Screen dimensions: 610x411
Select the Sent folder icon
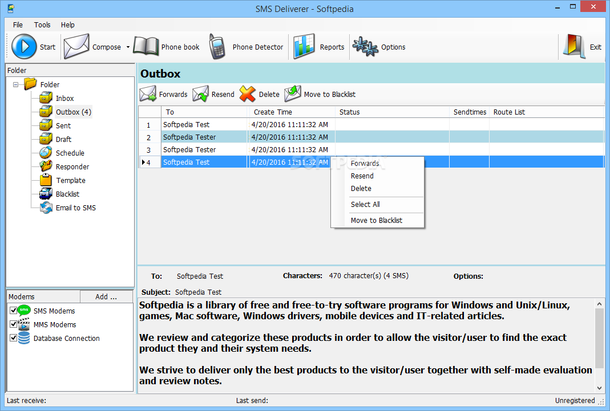pyautogui.click(x=46, y=125)
